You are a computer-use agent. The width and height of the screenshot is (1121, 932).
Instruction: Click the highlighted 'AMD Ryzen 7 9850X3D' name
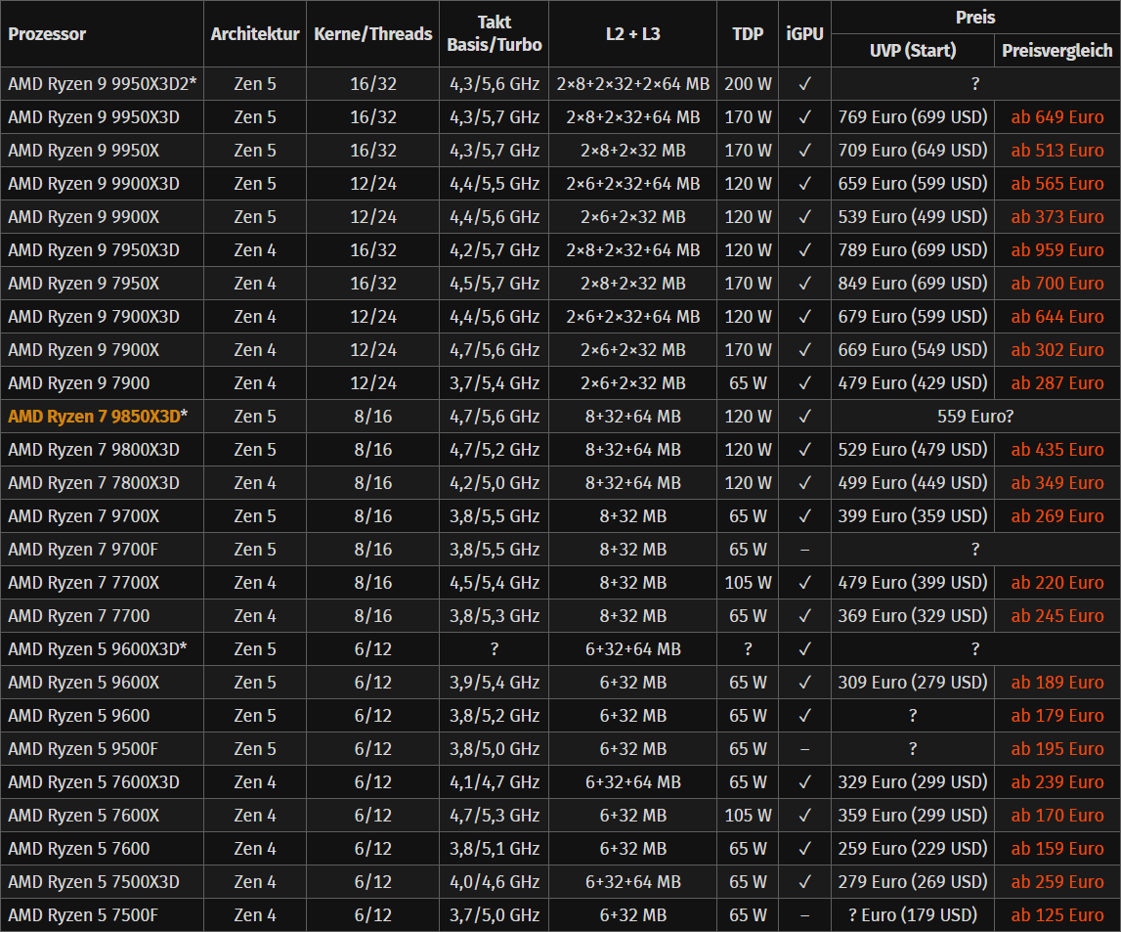pyautogui.click(x=94, y=417)
